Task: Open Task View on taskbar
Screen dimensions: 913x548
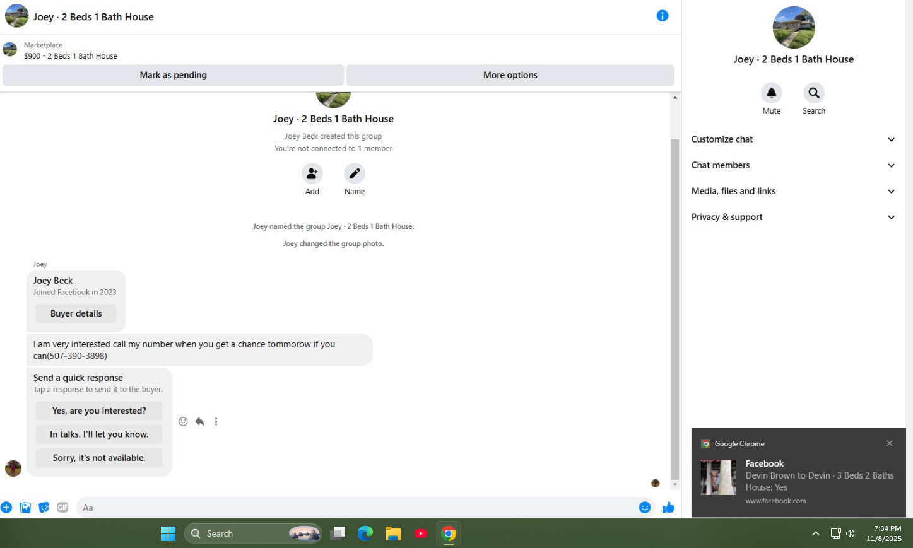Action: tap(338, 533)
